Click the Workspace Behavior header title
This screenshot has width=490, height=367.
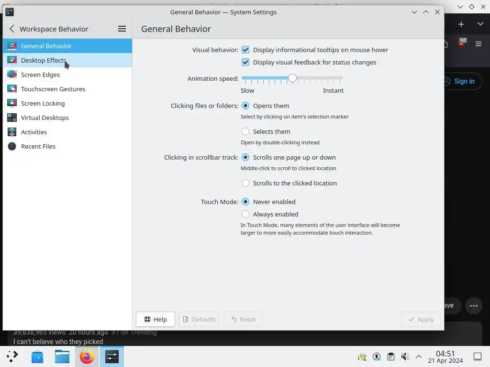tap(54, 29)
